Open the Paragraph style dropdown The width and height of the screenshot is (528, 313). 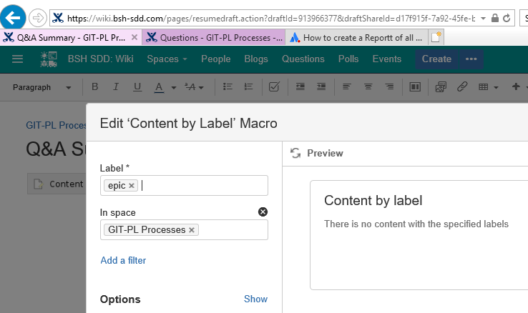click(41, 87)
